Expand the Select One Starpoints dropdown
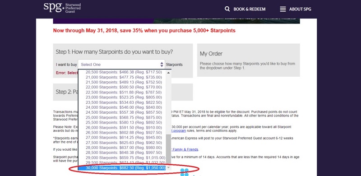This screenshot has height=176, width=361. tap(121, 65)
